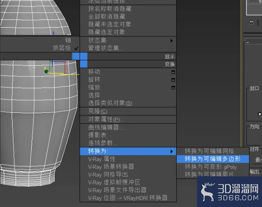
Task: Click the 变换 quad menu header
Action: point(170,64)
